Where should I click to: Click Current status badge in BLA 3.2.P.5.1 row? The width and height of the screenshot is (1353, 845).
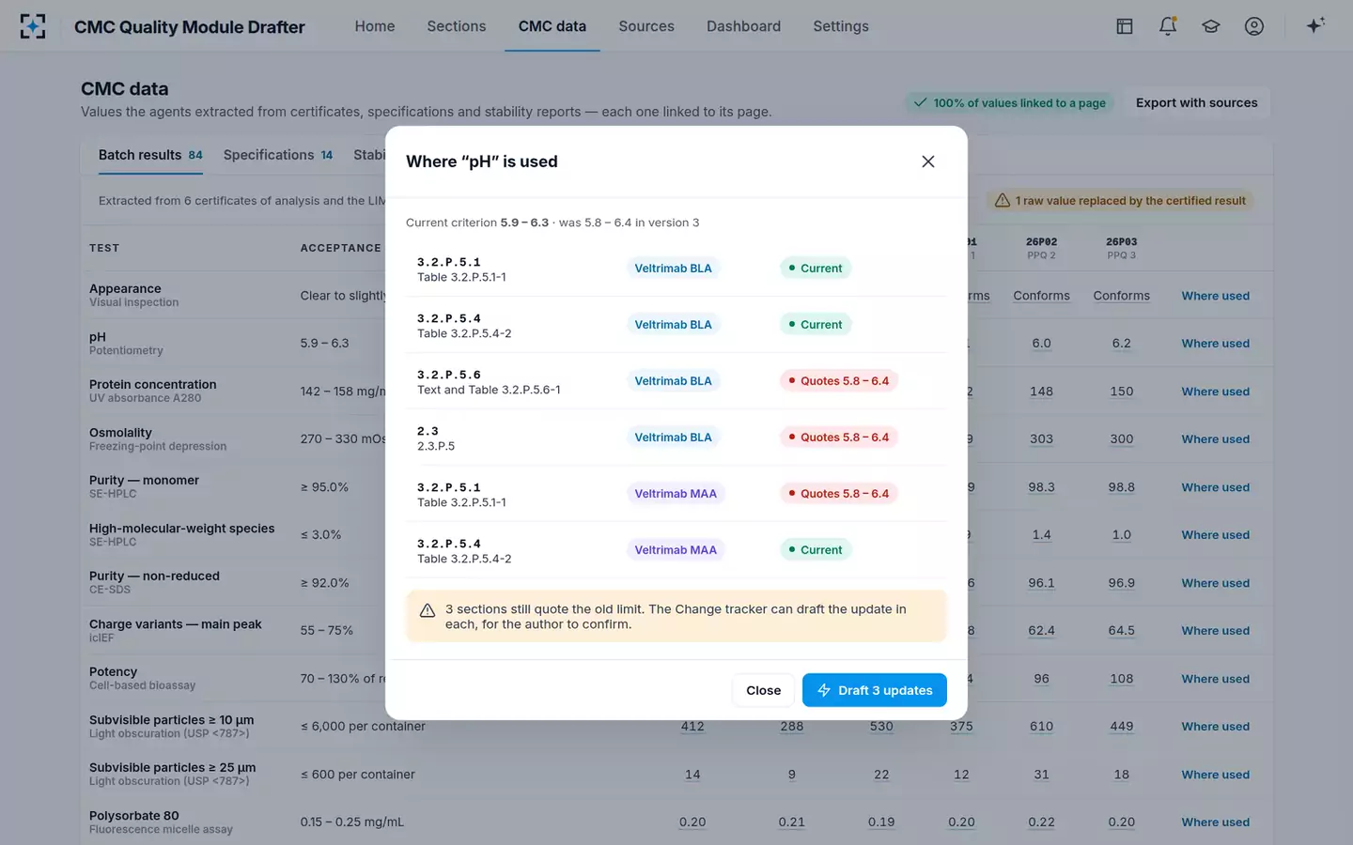816,269
